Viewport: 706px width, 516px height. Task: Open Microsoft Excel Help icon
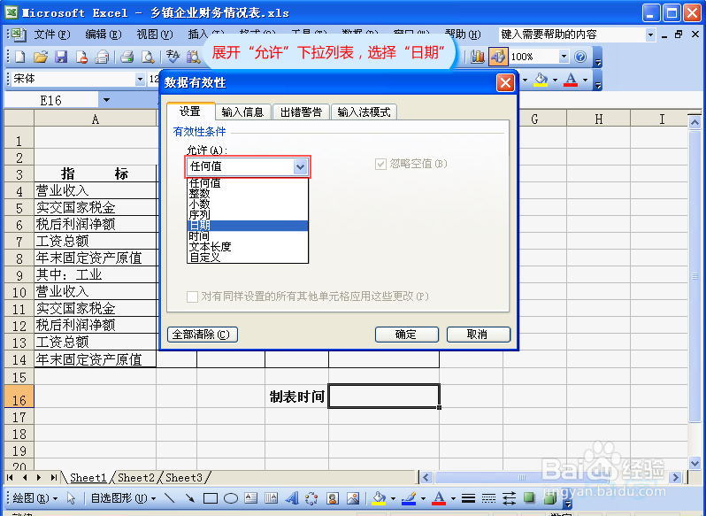click(581, 57)
